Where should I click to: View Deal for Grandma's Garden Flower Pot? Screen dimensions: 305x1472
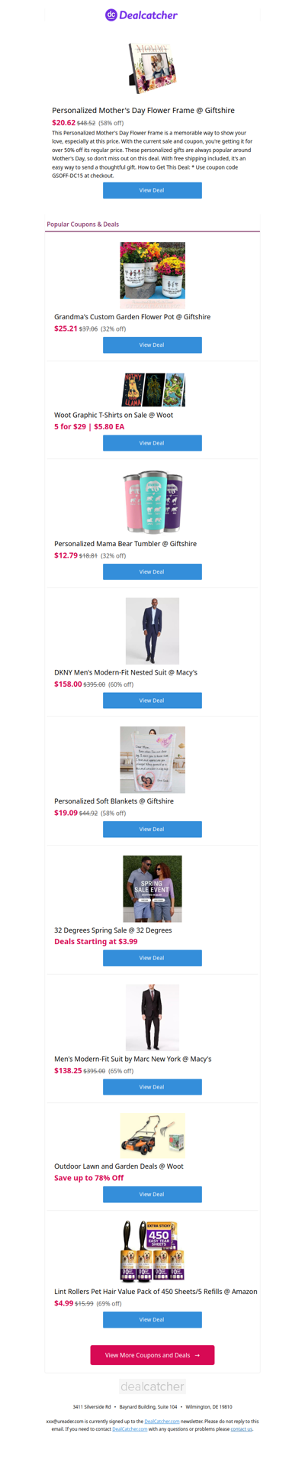coord(152,345)
